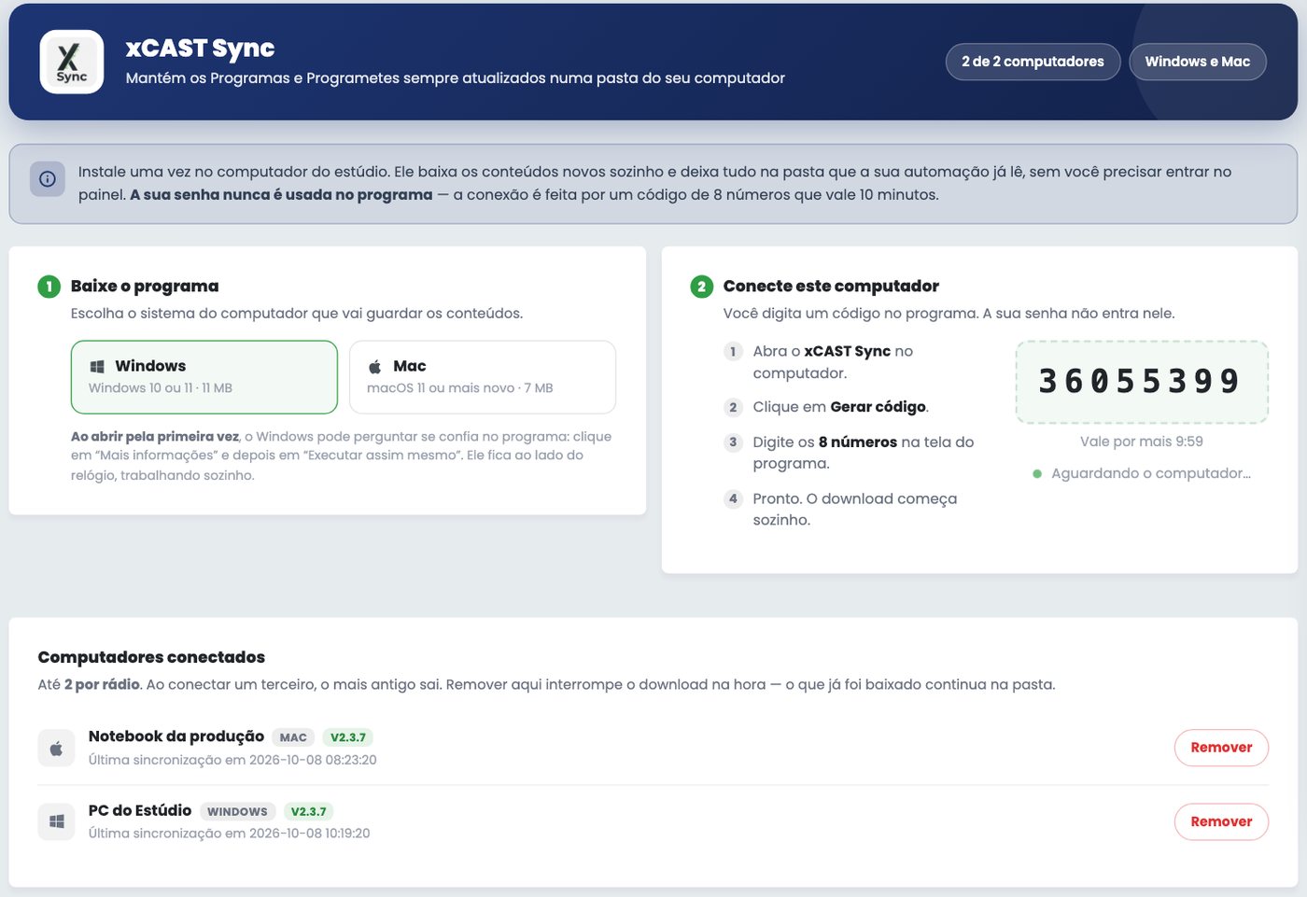Click the Gerar código instruction step
1307x897 pixels.
(x=840, y=407)
